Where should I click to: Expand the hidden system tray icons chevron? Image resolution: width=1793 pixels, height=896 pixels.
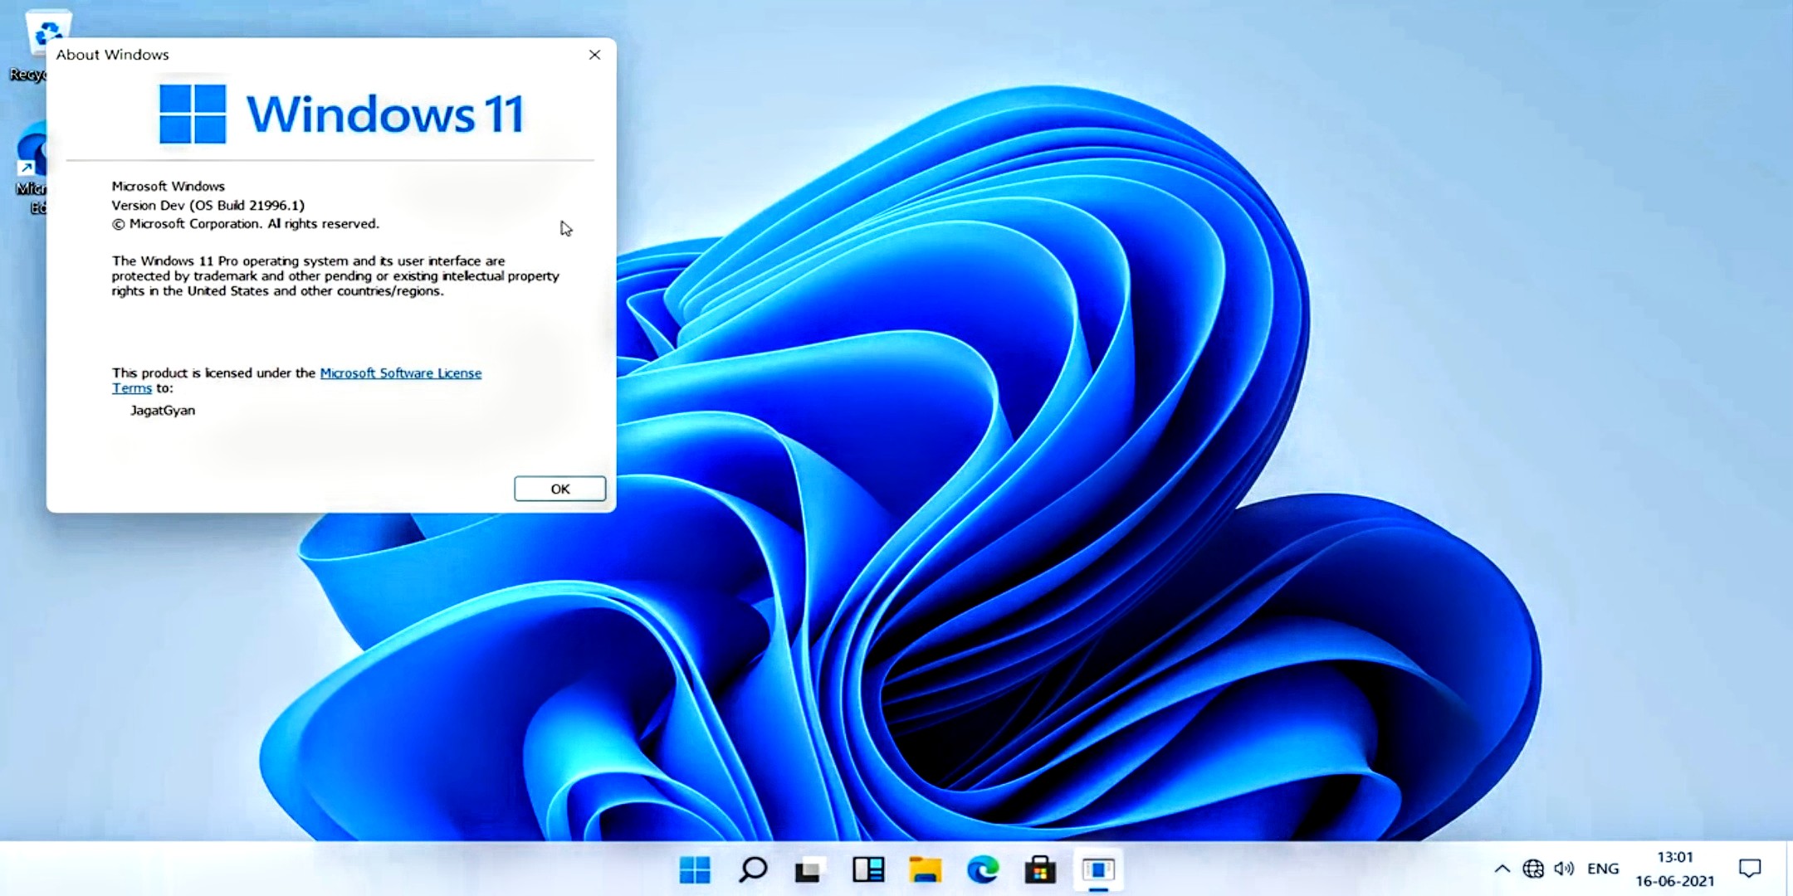pyautogui.click(x=1502, y=869)
